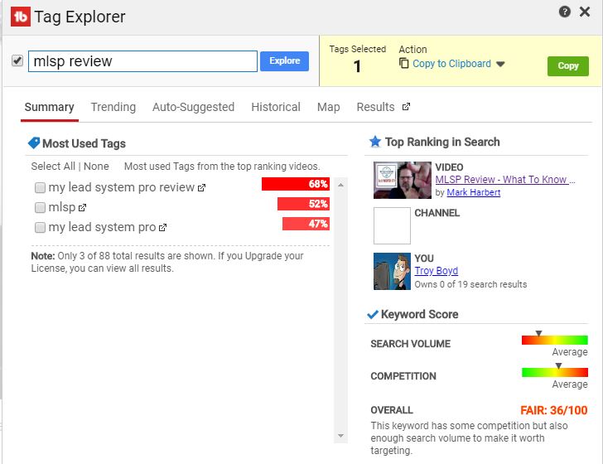Check the 'my lead system pro review' tag
Viewport: 603px width, 464px height.
pos(40,188)
